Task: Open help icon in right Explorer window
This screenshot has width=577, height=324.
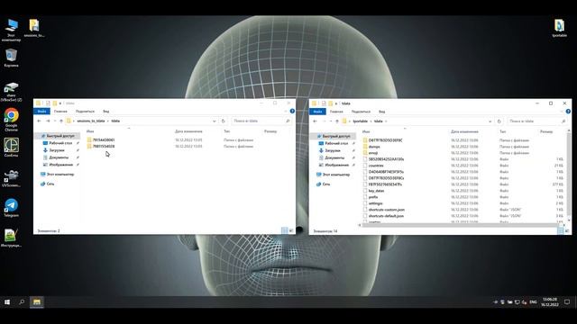Action: [568, 112]
